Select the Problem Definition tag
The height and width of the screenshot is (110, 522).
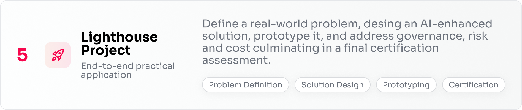point(245,85)
